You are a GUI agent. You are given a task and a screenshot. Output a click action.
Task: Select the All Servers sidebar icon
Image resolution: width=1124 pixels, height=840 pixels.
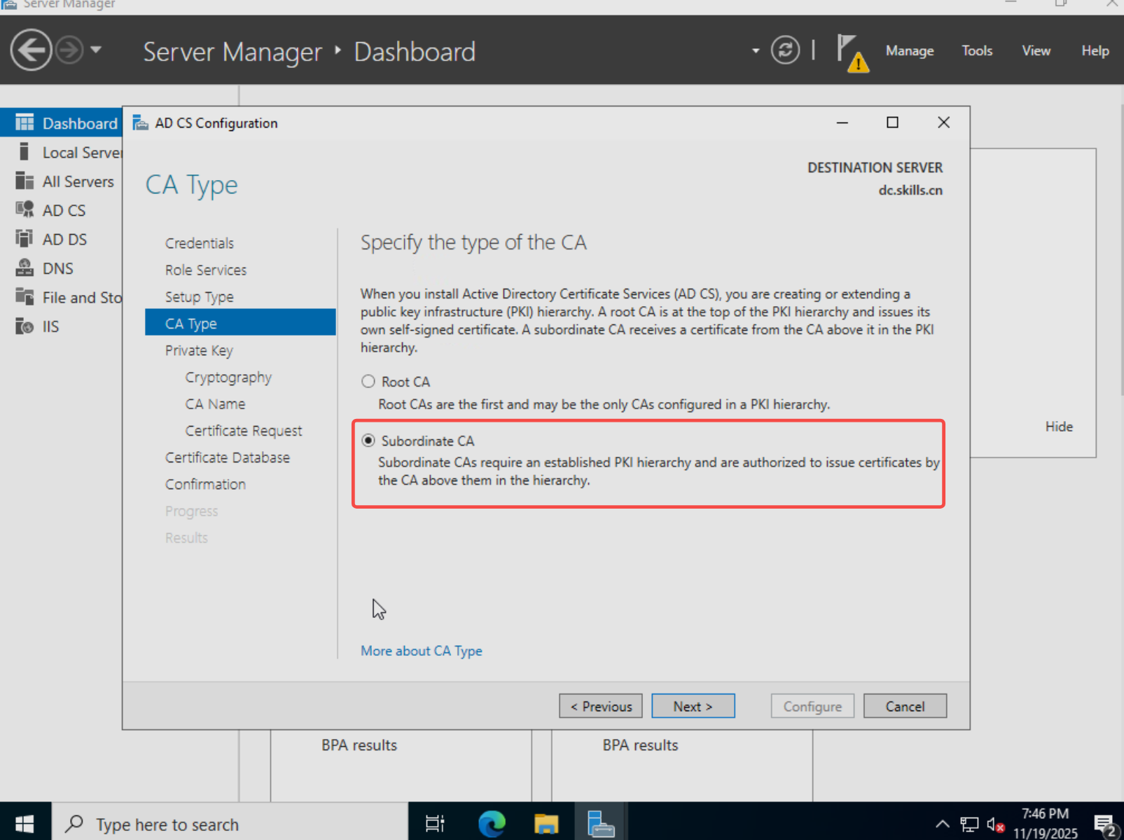pyautogui.click(x=25, y=181)
